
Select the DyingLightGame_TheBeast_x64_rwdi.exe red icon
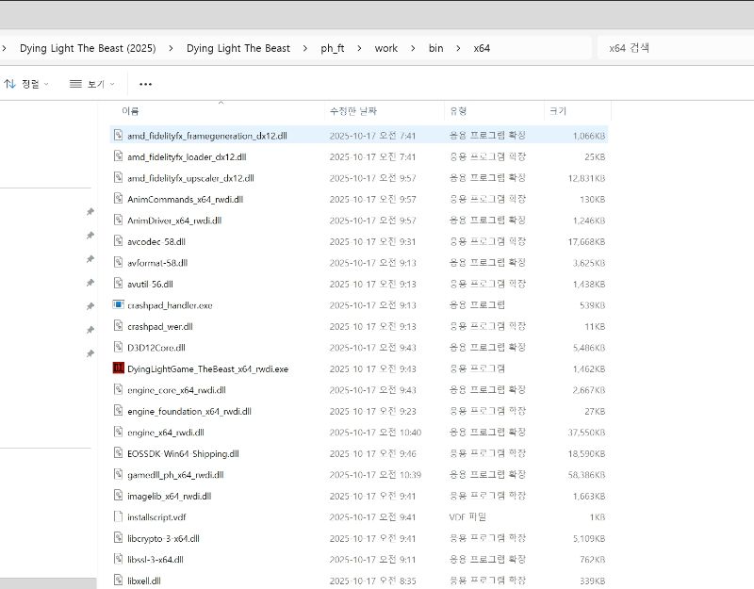(x=119, y=368)
